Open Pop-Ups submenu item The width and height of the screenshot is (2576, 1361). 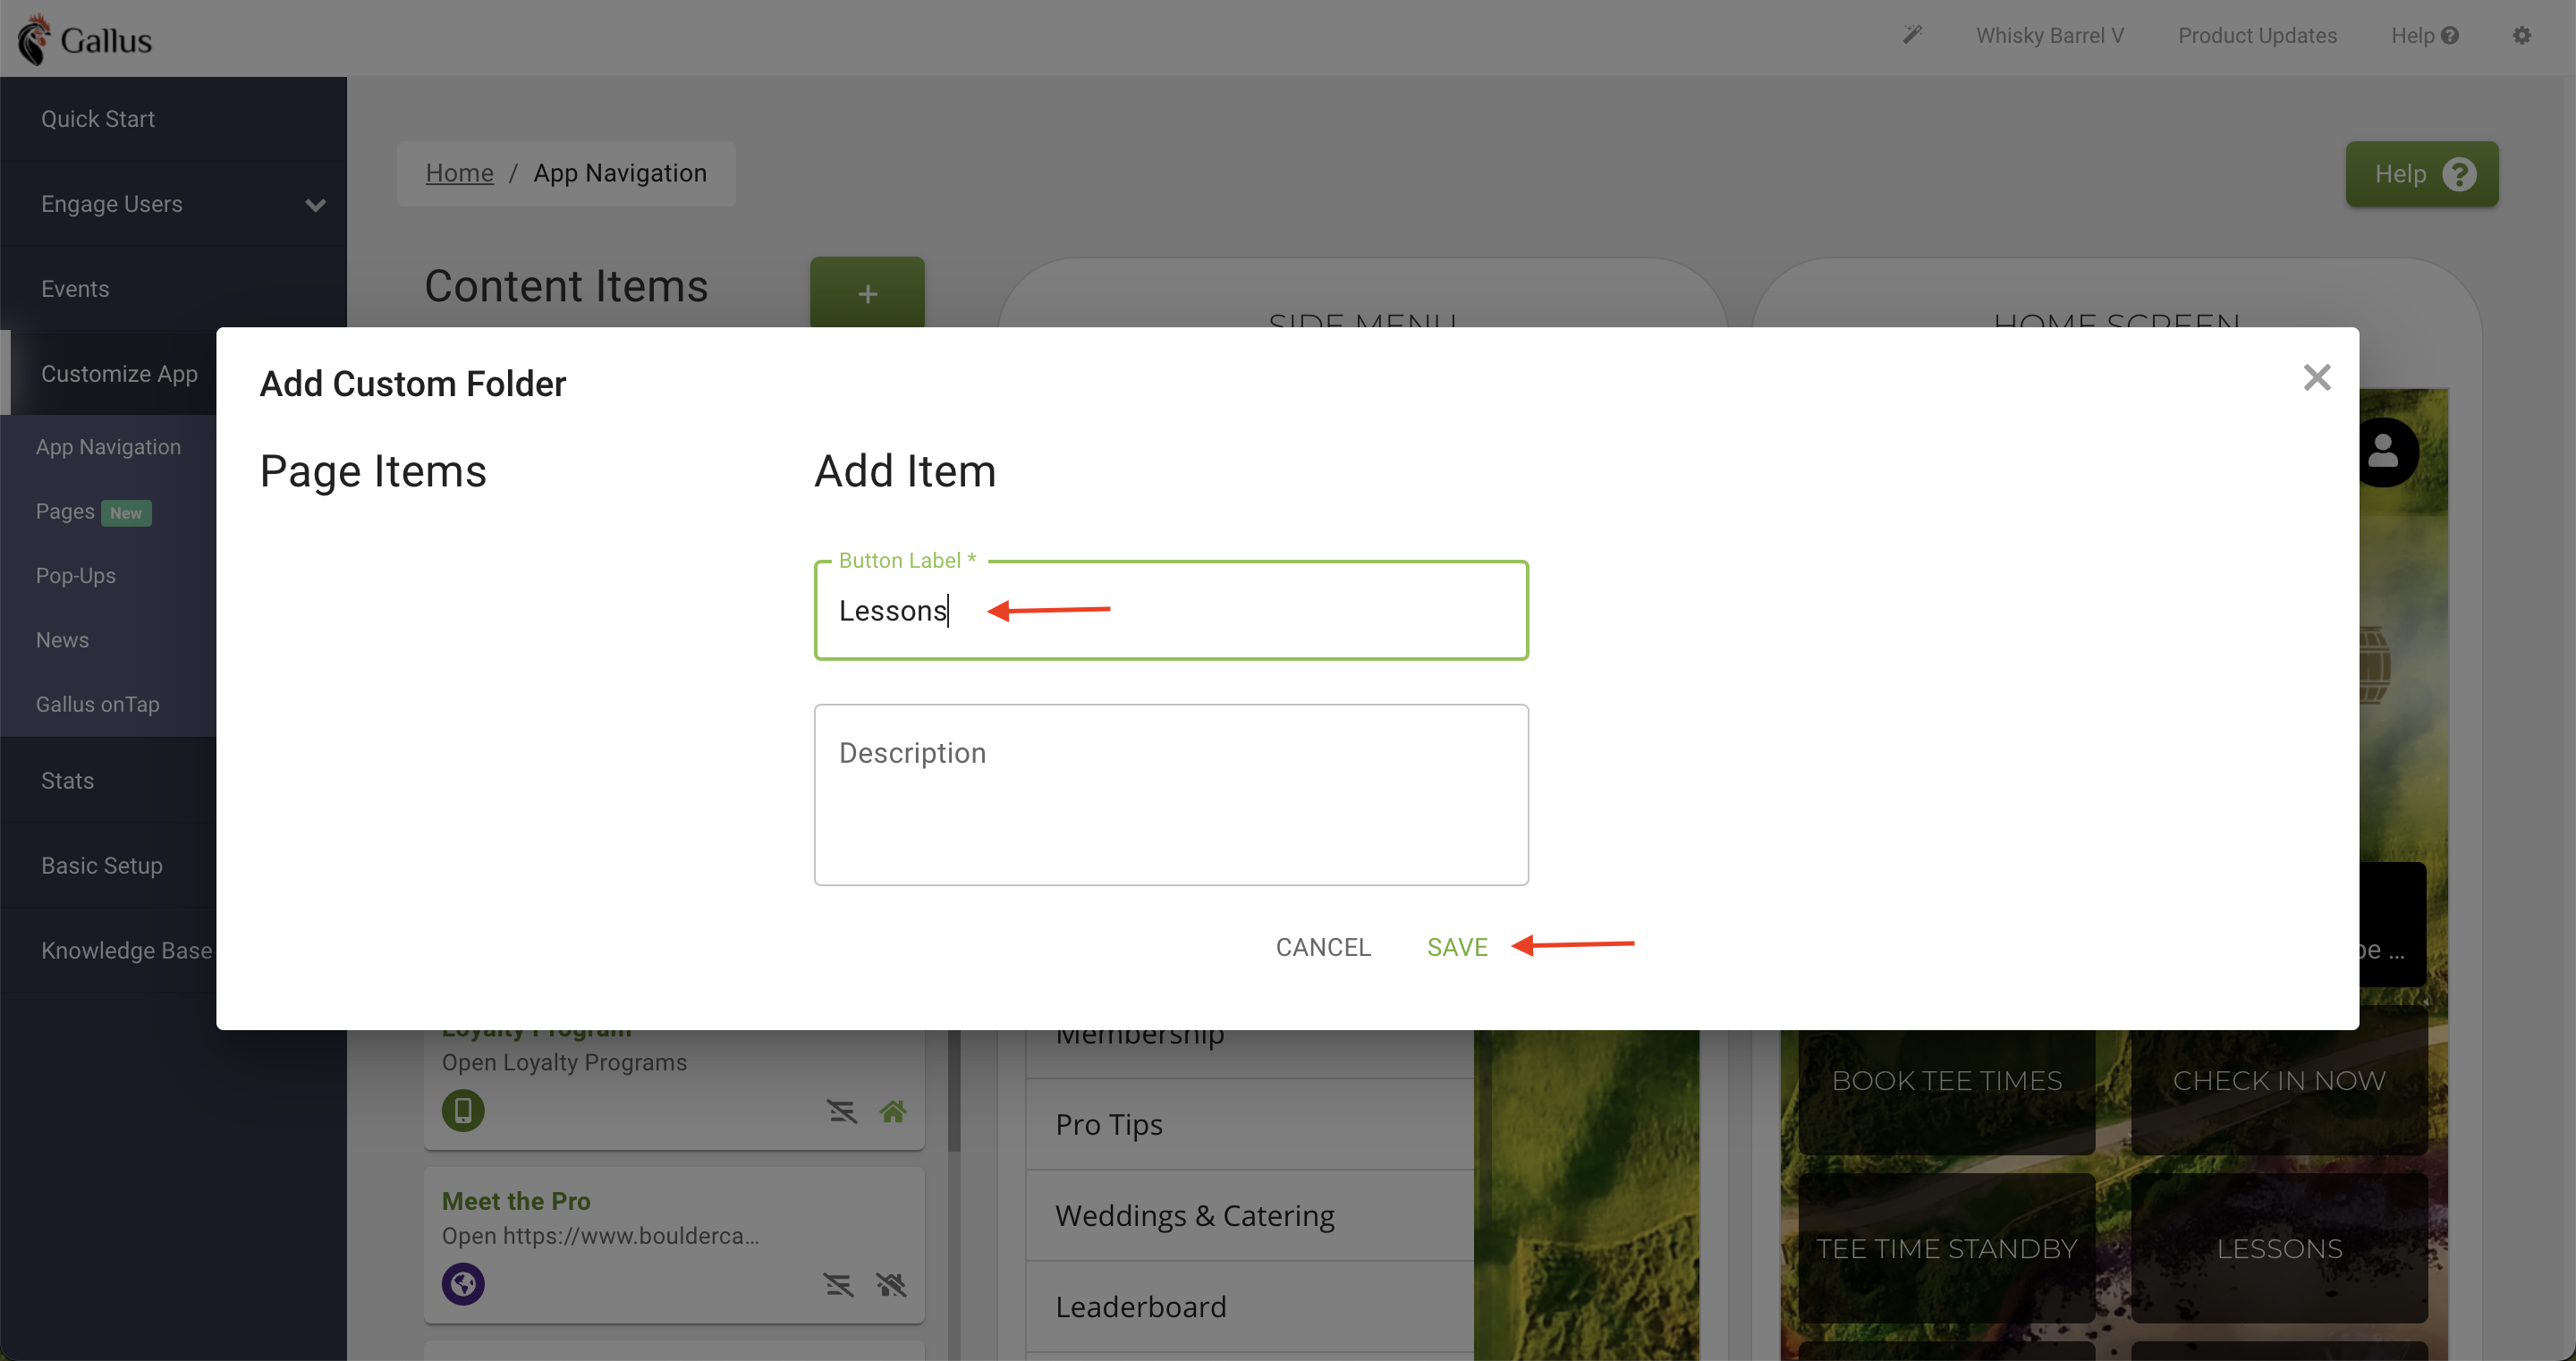pyautogui.click(x=76, y=576)
